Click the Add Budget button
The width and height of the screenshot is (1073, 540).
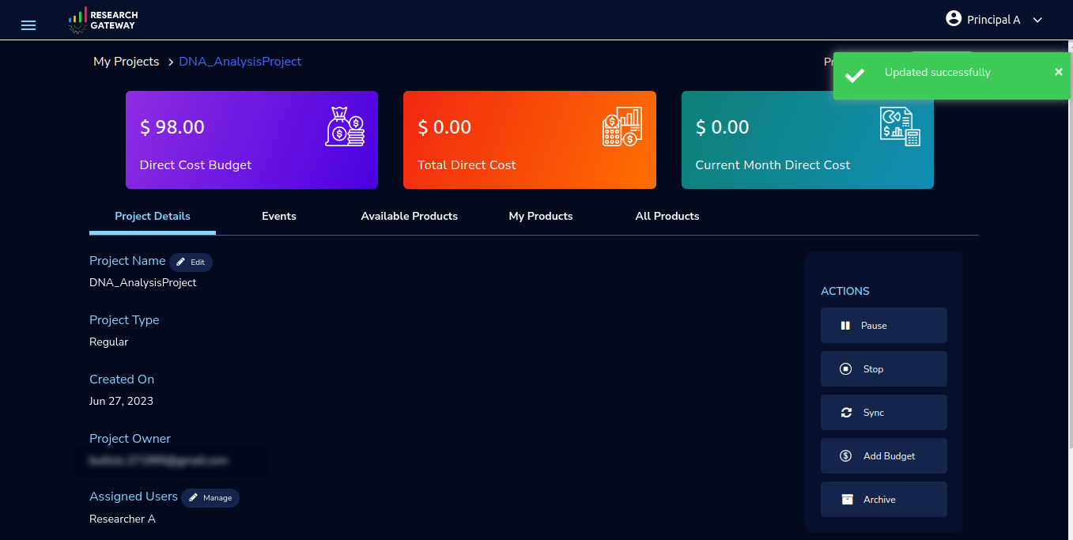click(884, 456)
